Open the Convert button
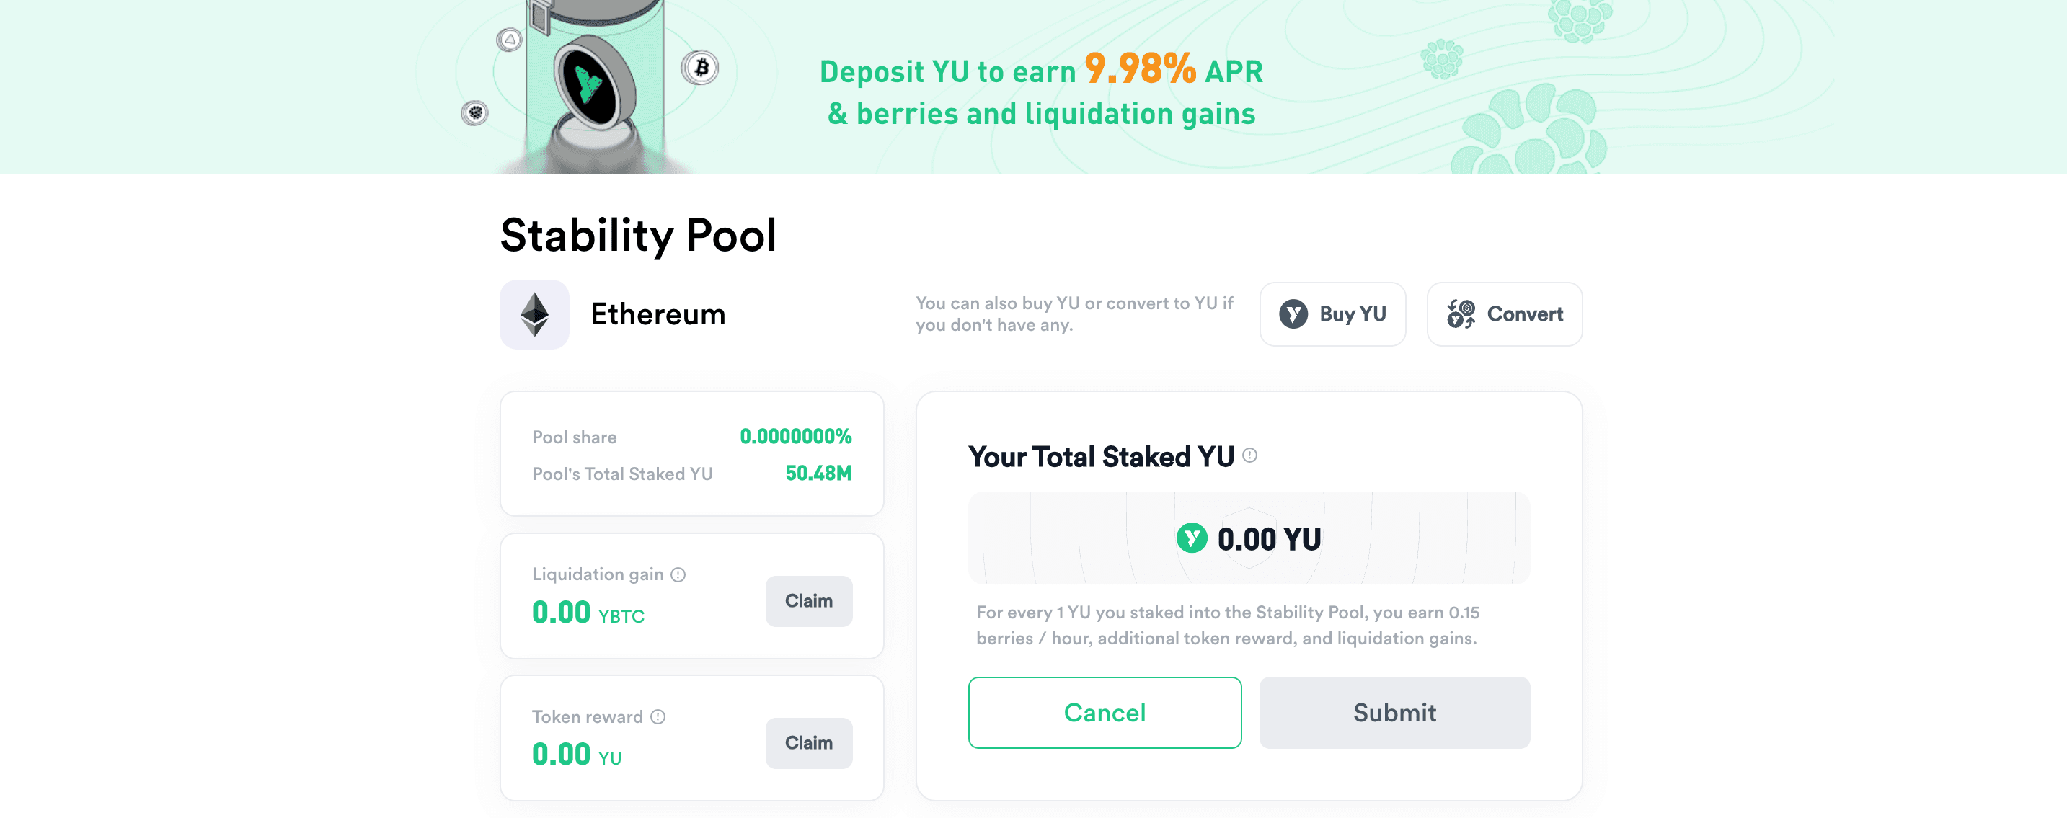 click(x=1505, y=314)
